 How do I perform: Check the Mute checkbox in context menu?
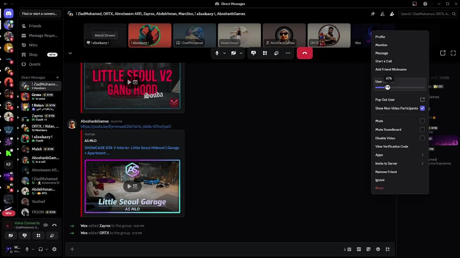pyautogui.click(x=422, y=121)
